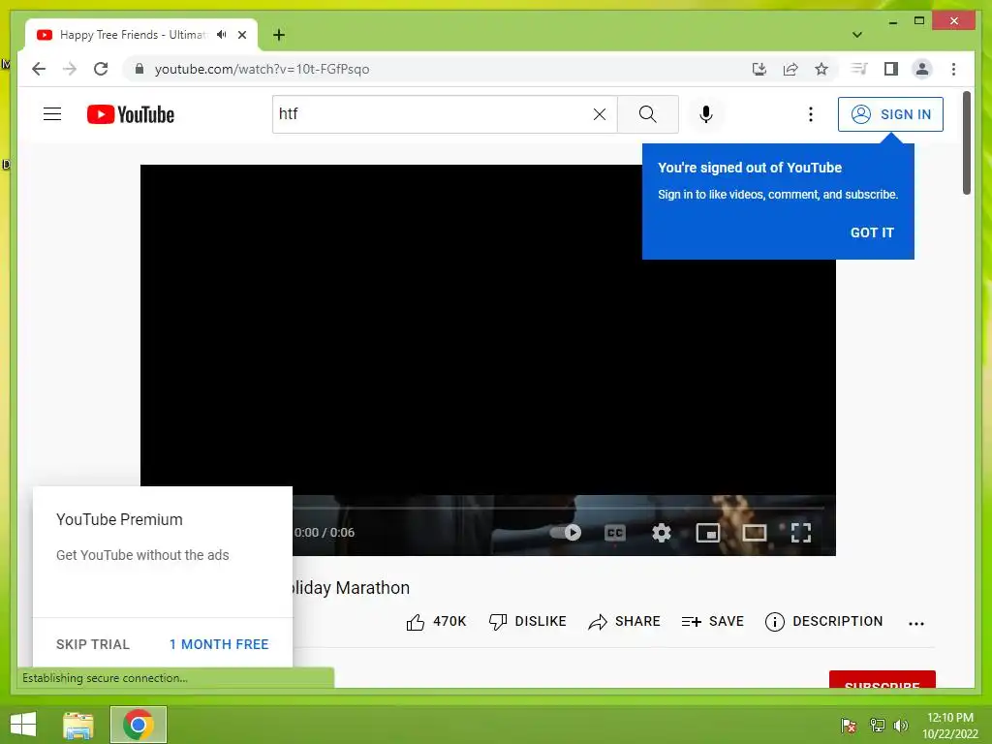Click SKIP TRIAL in Premium popup

[x=93, y=644]
